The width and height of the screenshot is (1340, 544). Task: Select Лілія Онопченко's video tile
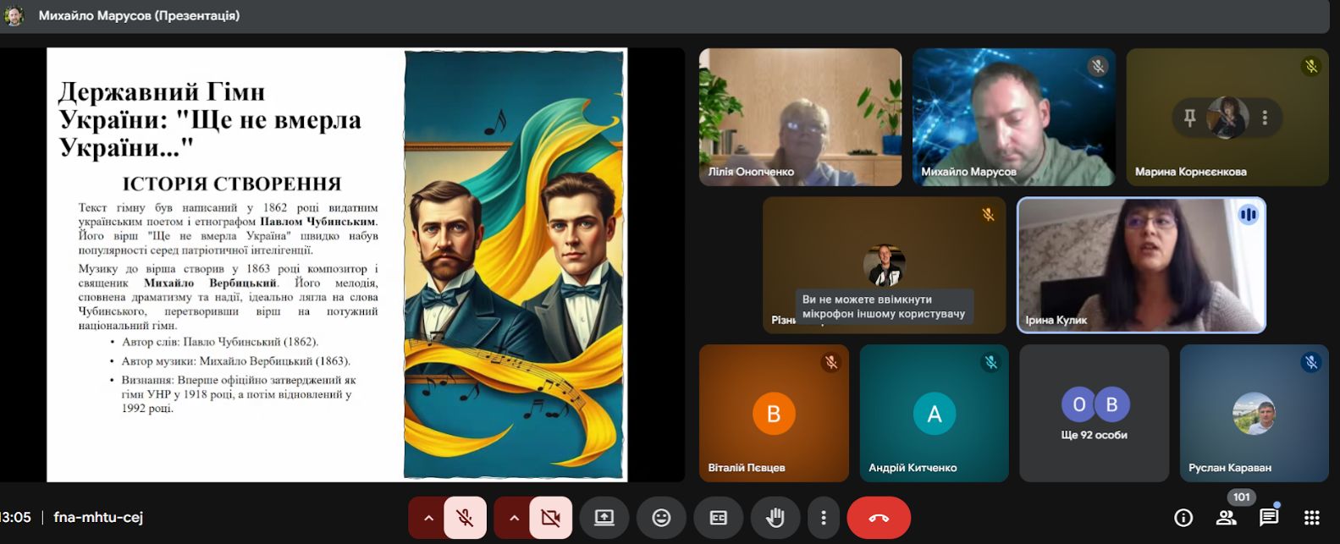click(x=800, y=117)
